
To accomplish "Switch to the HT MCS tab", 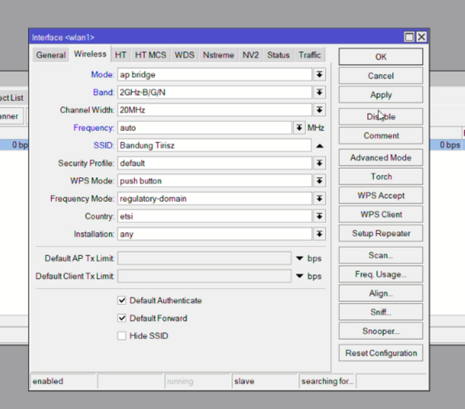I will click(151, 55).
